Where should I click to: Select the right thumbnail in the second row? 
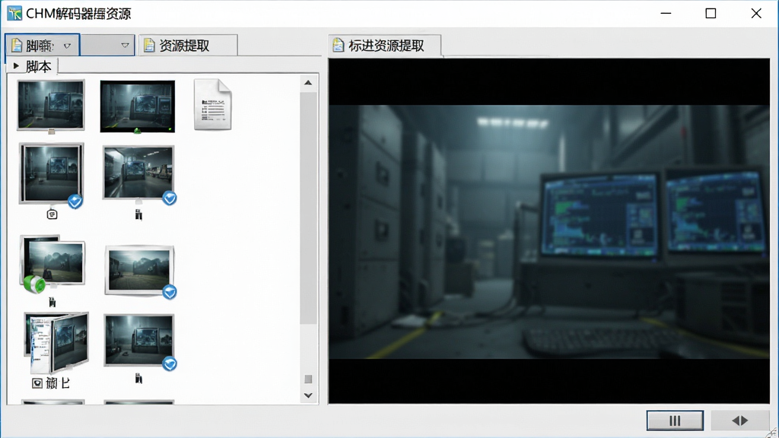click(x=138, y=173)
